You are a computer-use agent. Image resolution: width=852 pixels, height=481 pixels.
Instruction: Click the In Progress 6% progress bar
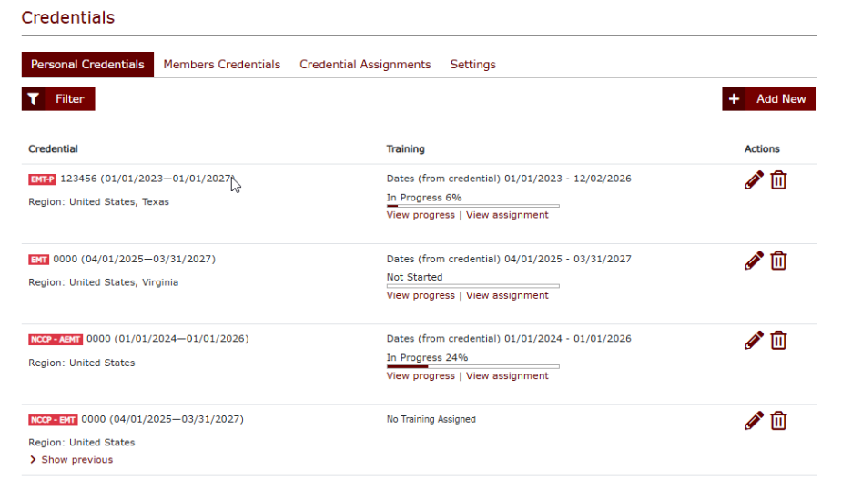[472, 206]
